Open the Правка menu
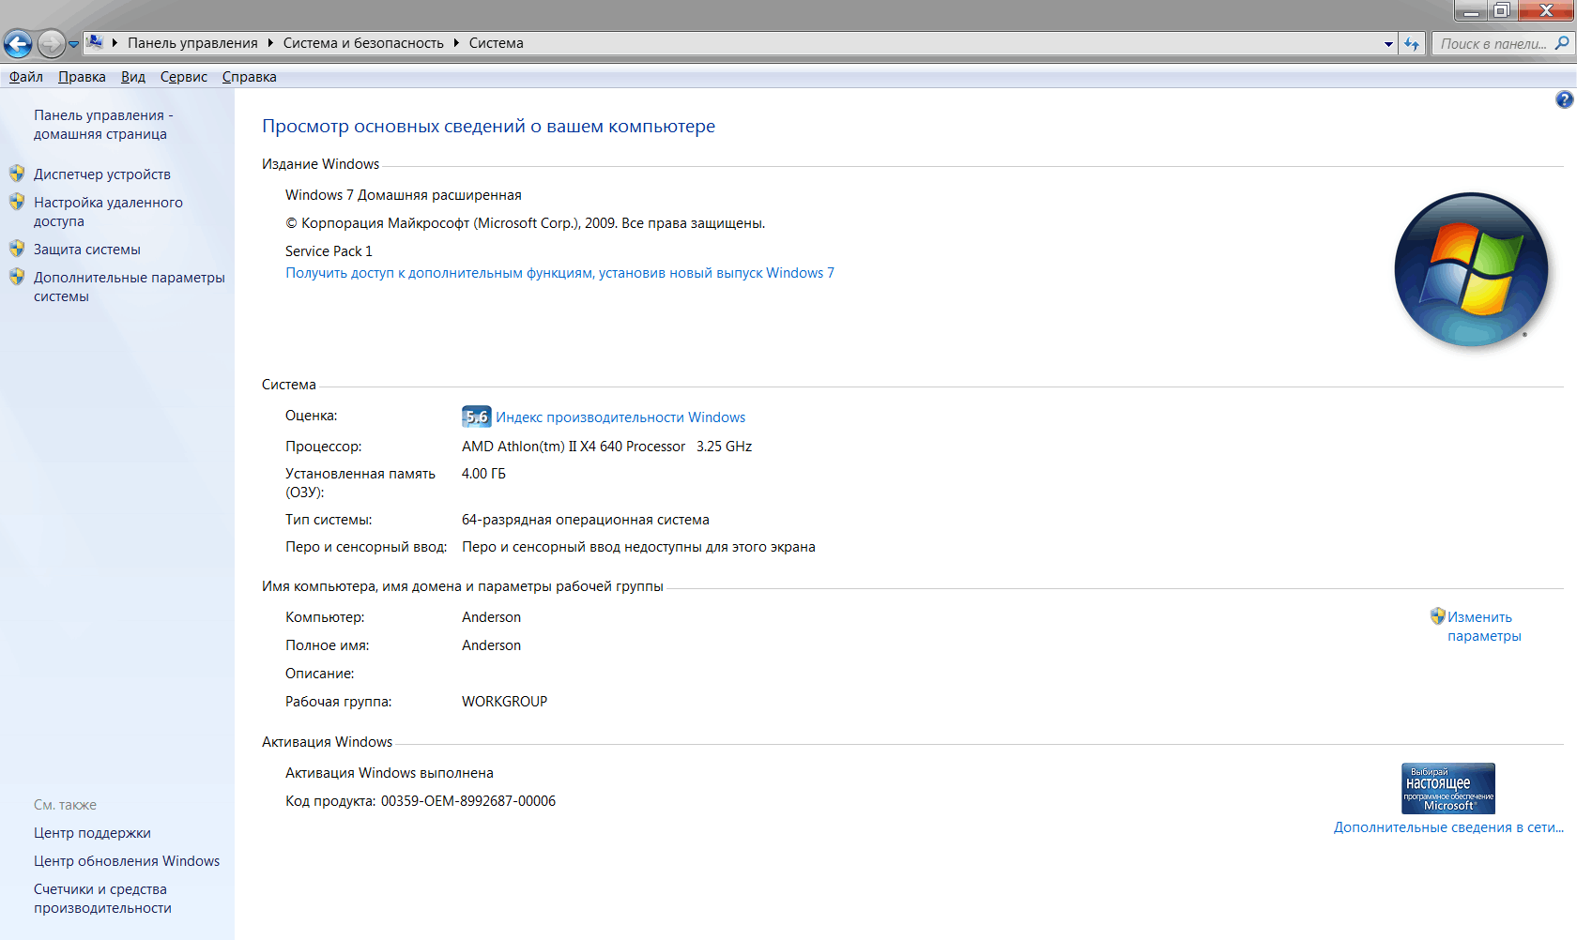This screenshot has height=940, width=1577. tap(82, 77)
